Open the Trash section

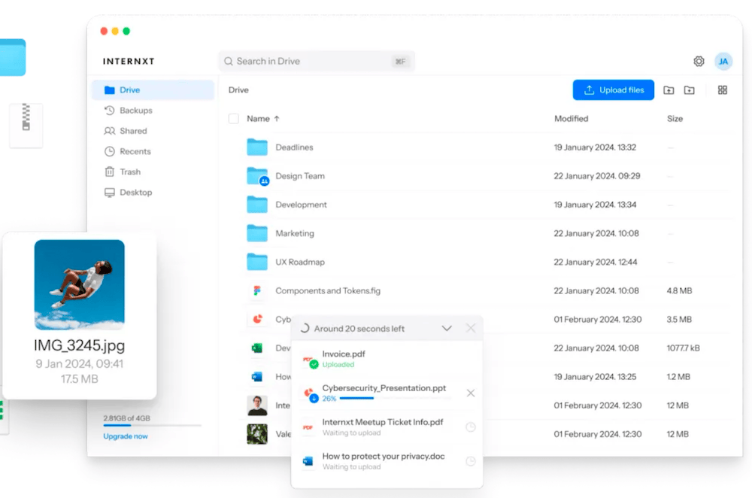[x=153, y=172]
